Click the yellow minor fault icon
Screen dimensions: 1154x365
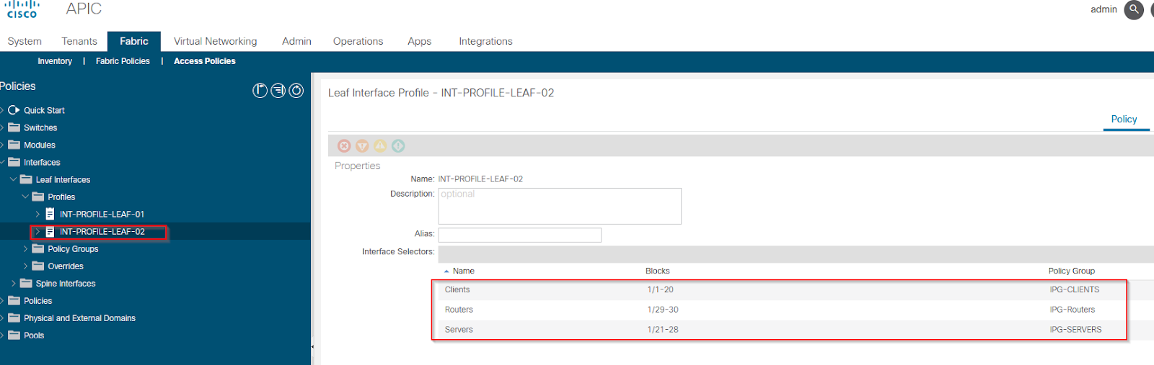pos(380,146)
